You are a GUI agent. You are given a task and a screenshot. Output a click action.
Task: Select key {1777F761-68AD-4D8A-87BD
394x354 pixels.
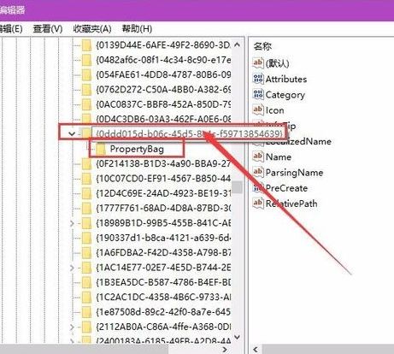[163, 209]
